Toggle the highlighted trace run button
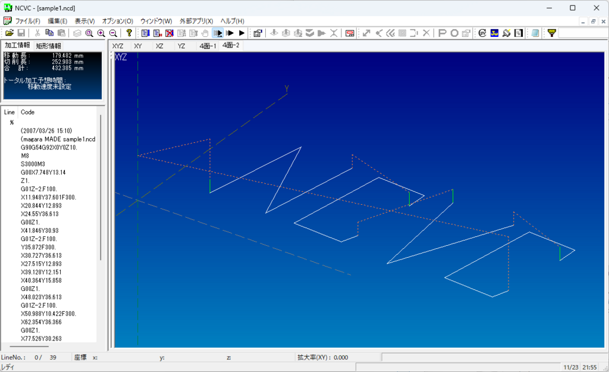The width and height of the screenshot is (609, 372). (218, 33)
